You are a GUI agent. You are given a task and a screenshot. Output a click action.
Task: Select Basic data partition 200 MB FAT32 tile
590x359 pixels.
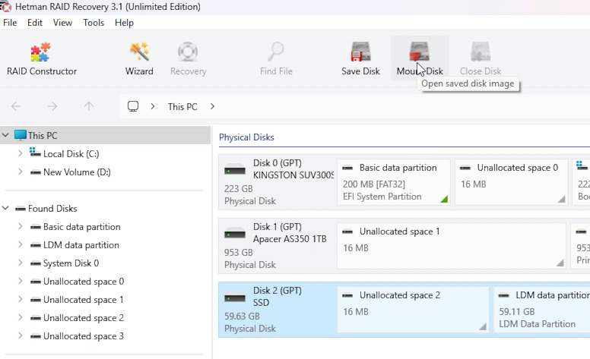pos(394,182)
